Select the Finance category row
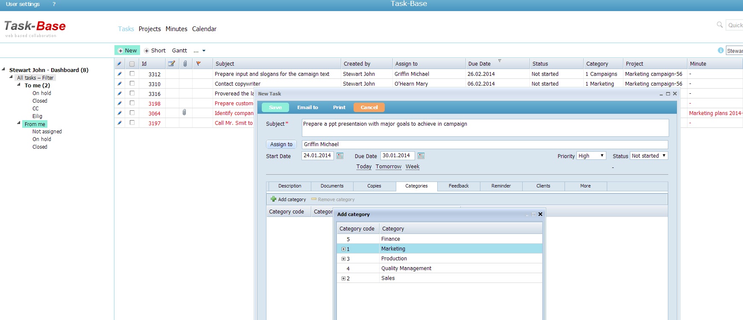Screen dimensions: 743x320 [x=439, y=239]
